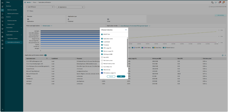Open the All Applications dropdown
Viewport: 228px width, 112px height.
[70, 7]
